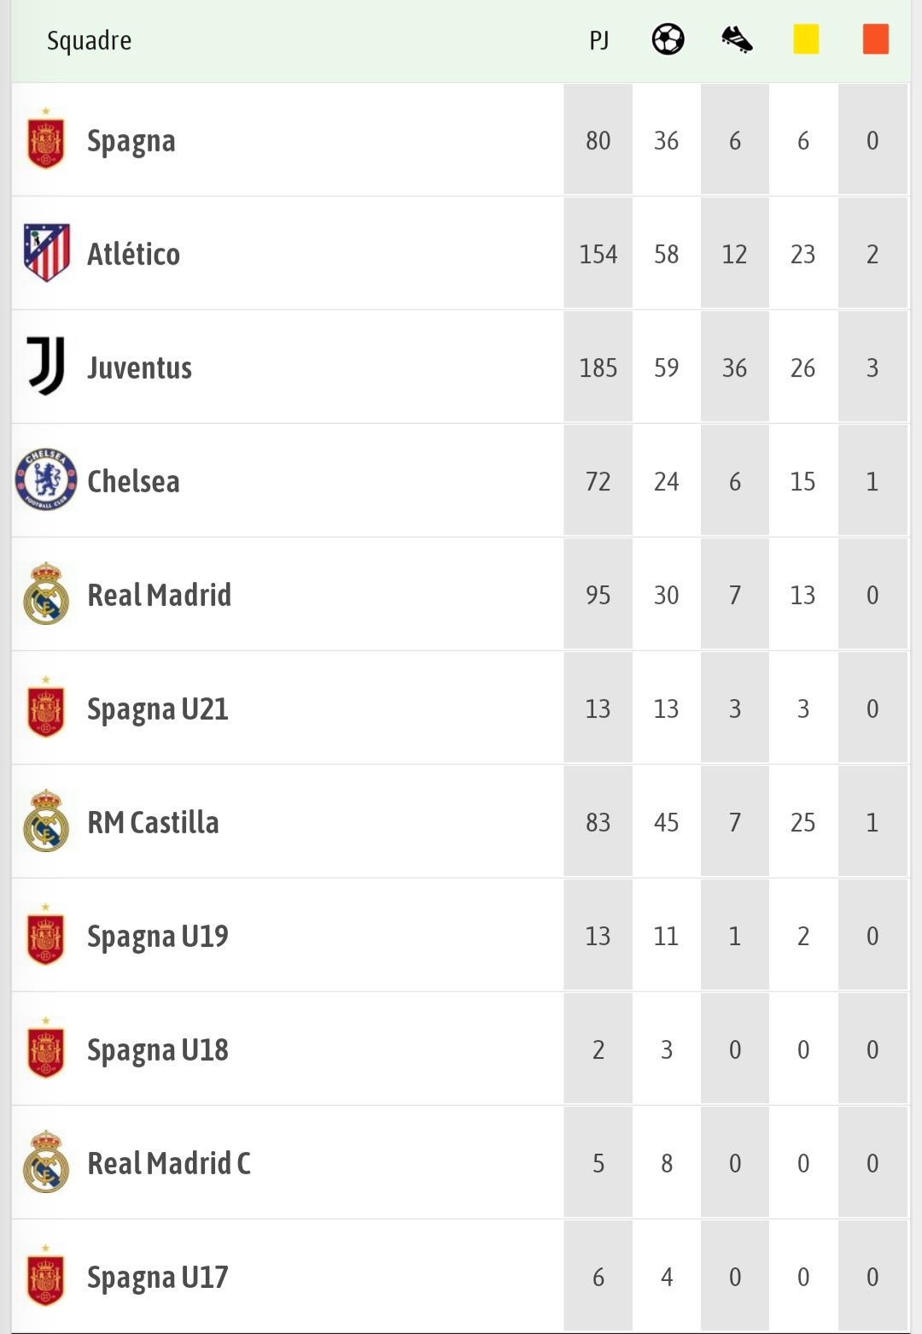The image size is (922, 1334).
Task: Open the Spagna U17 team link
Action: pos(158,1278)
